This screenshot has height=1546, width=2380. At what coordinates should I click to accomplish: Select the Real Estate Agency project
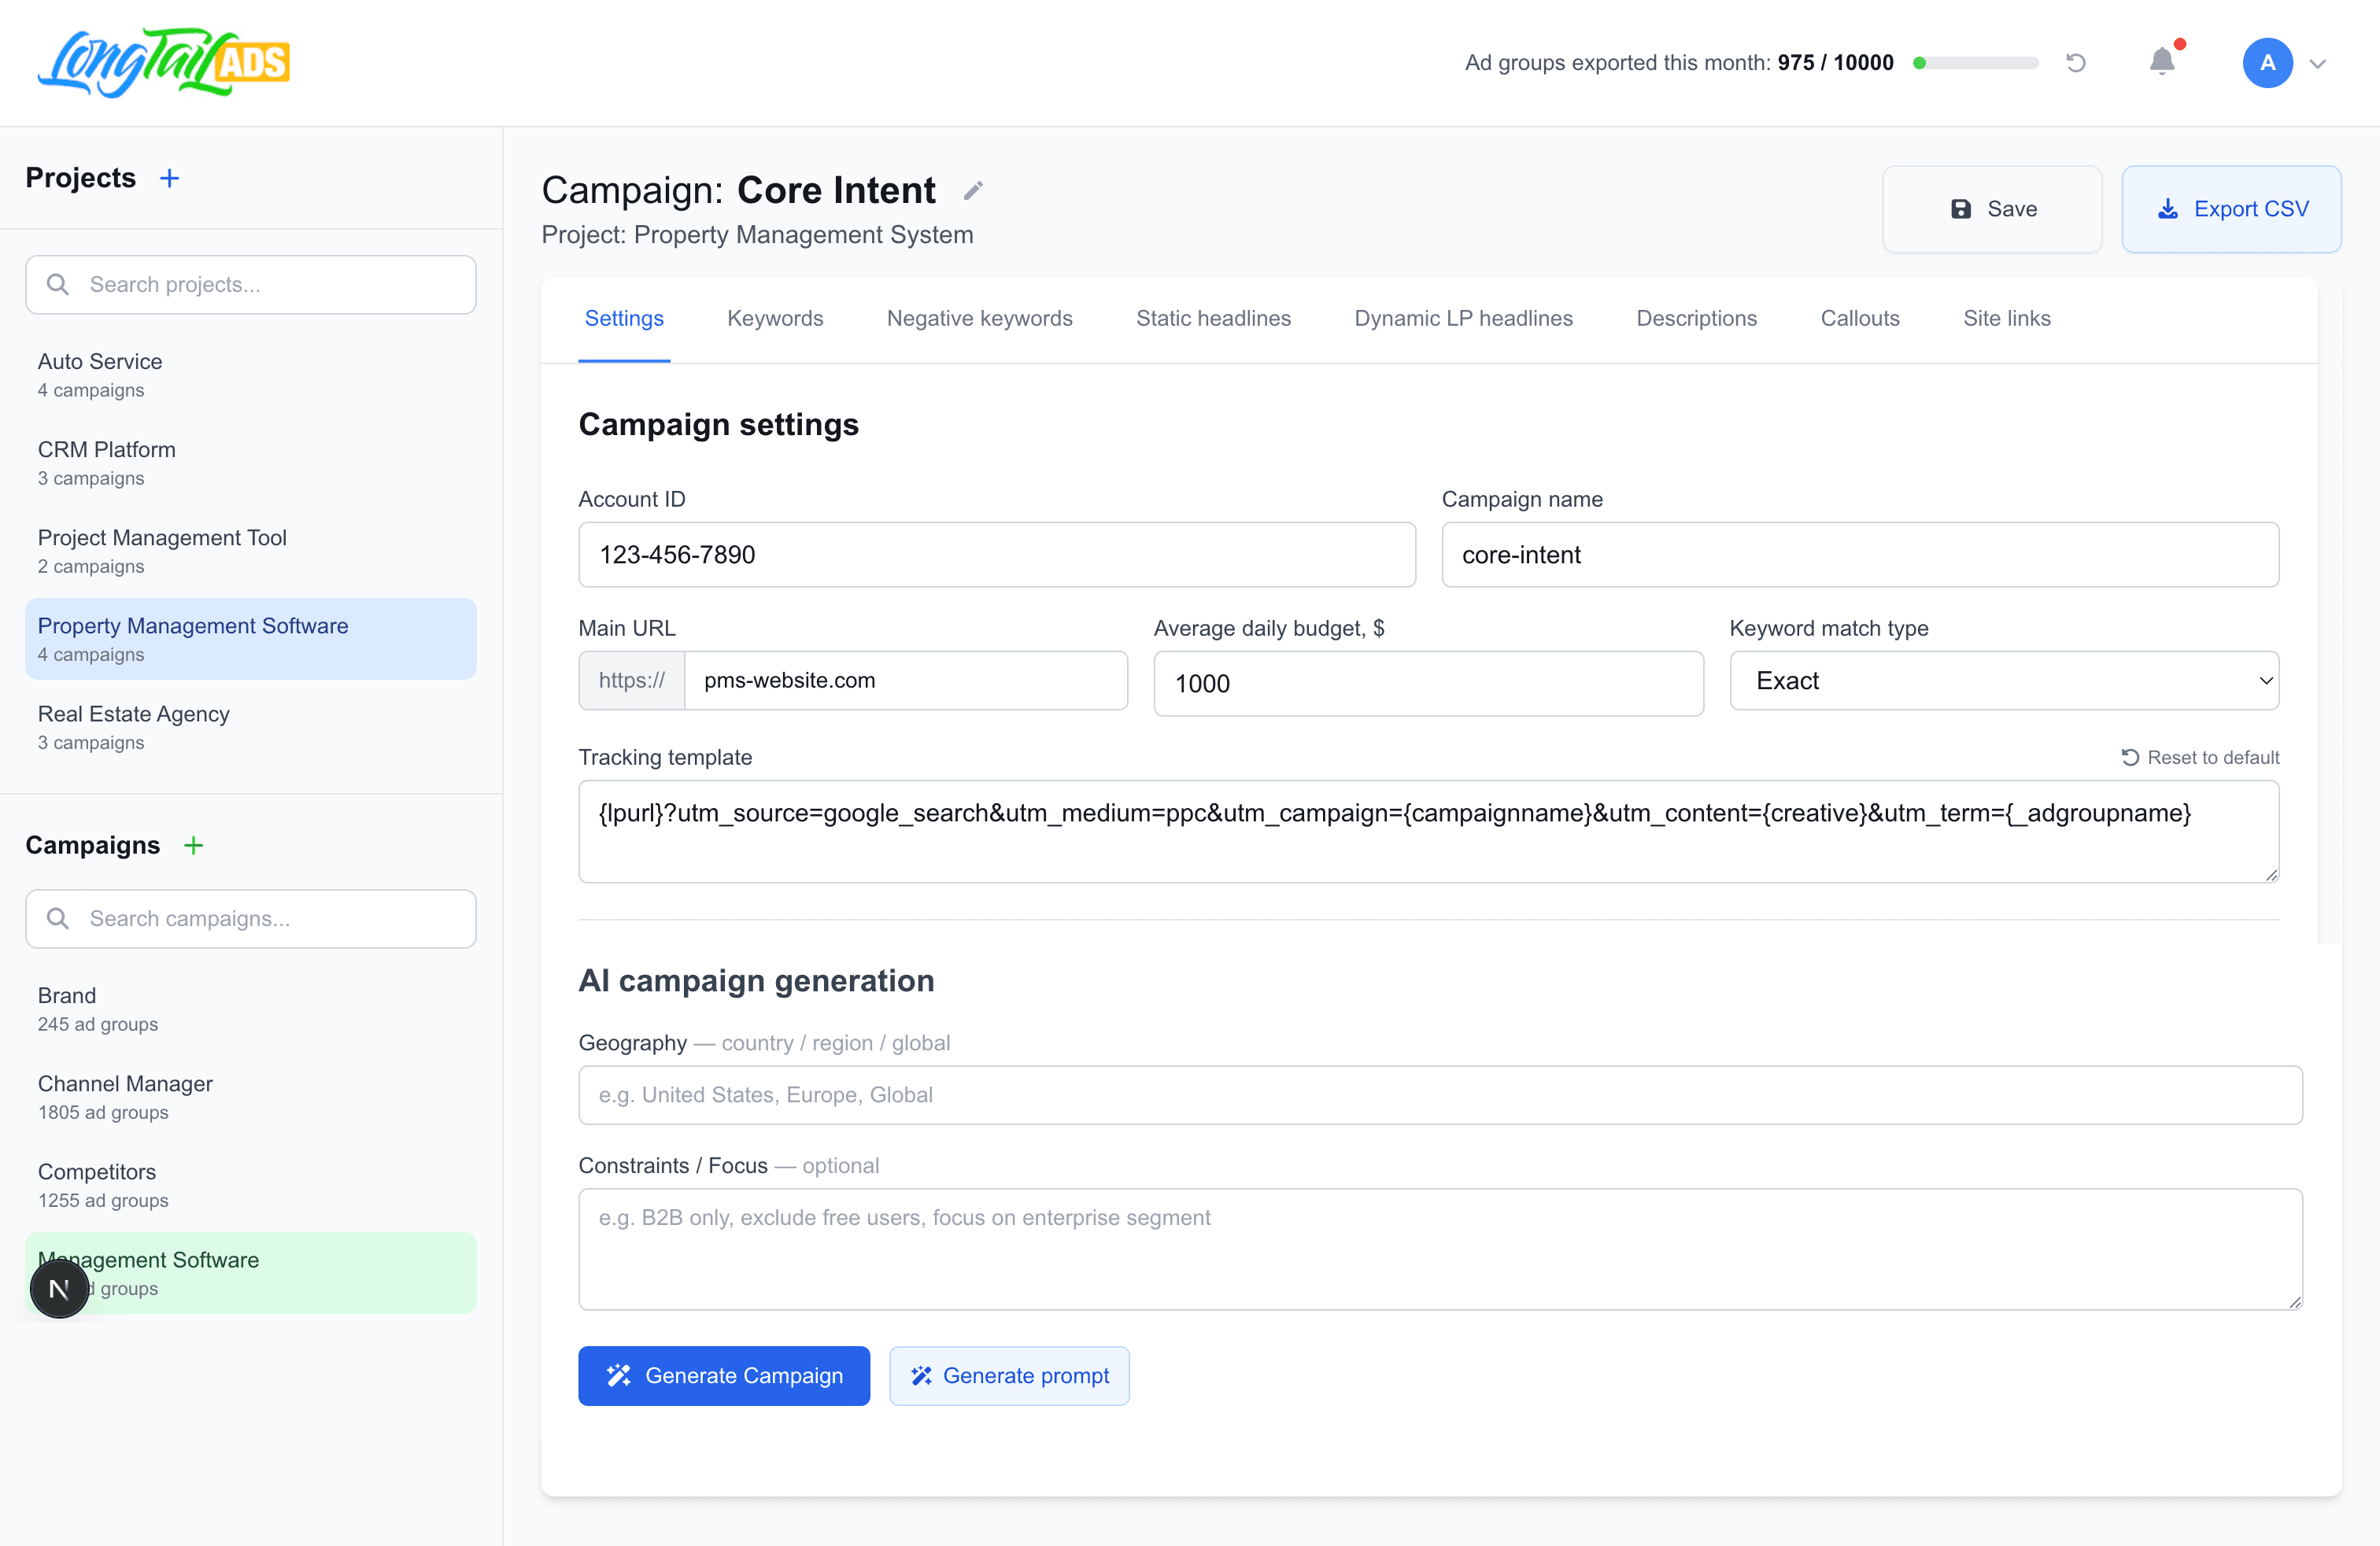tap(250, 726)
